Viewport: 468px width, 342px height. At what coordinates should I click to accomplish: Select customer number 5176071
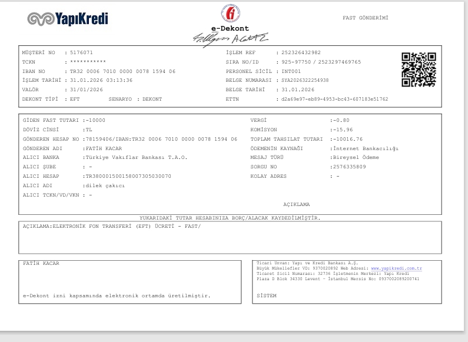tap(81, 52)
